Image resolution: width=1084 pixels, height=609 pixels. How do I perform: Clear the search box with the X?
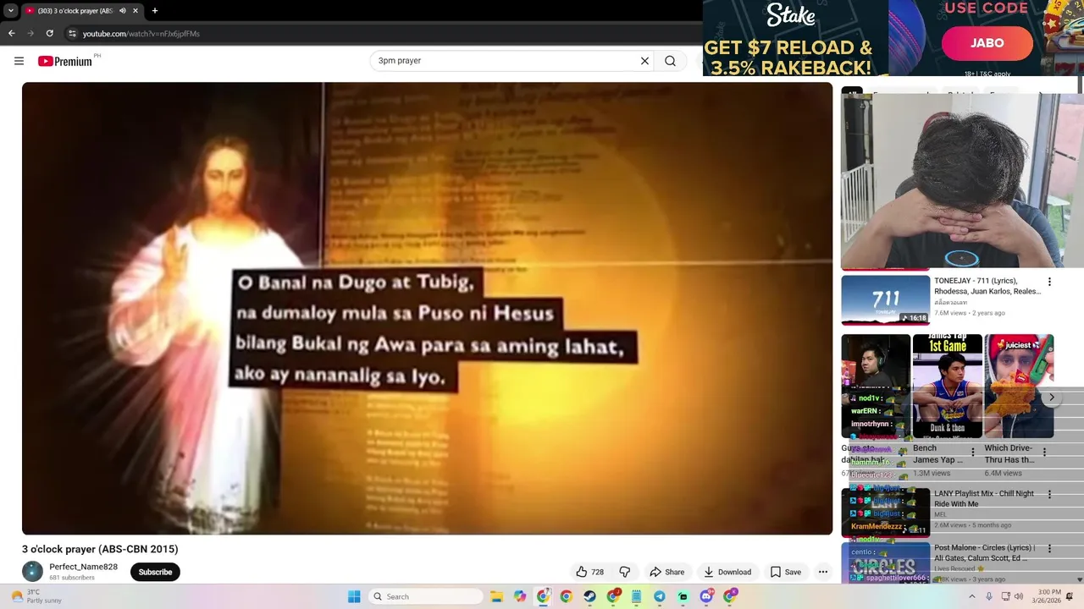point(644,61)
